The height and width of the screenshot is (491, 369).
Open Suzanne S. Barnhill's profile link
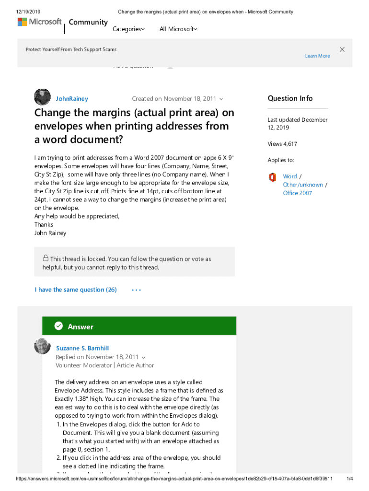click(82, 348)
